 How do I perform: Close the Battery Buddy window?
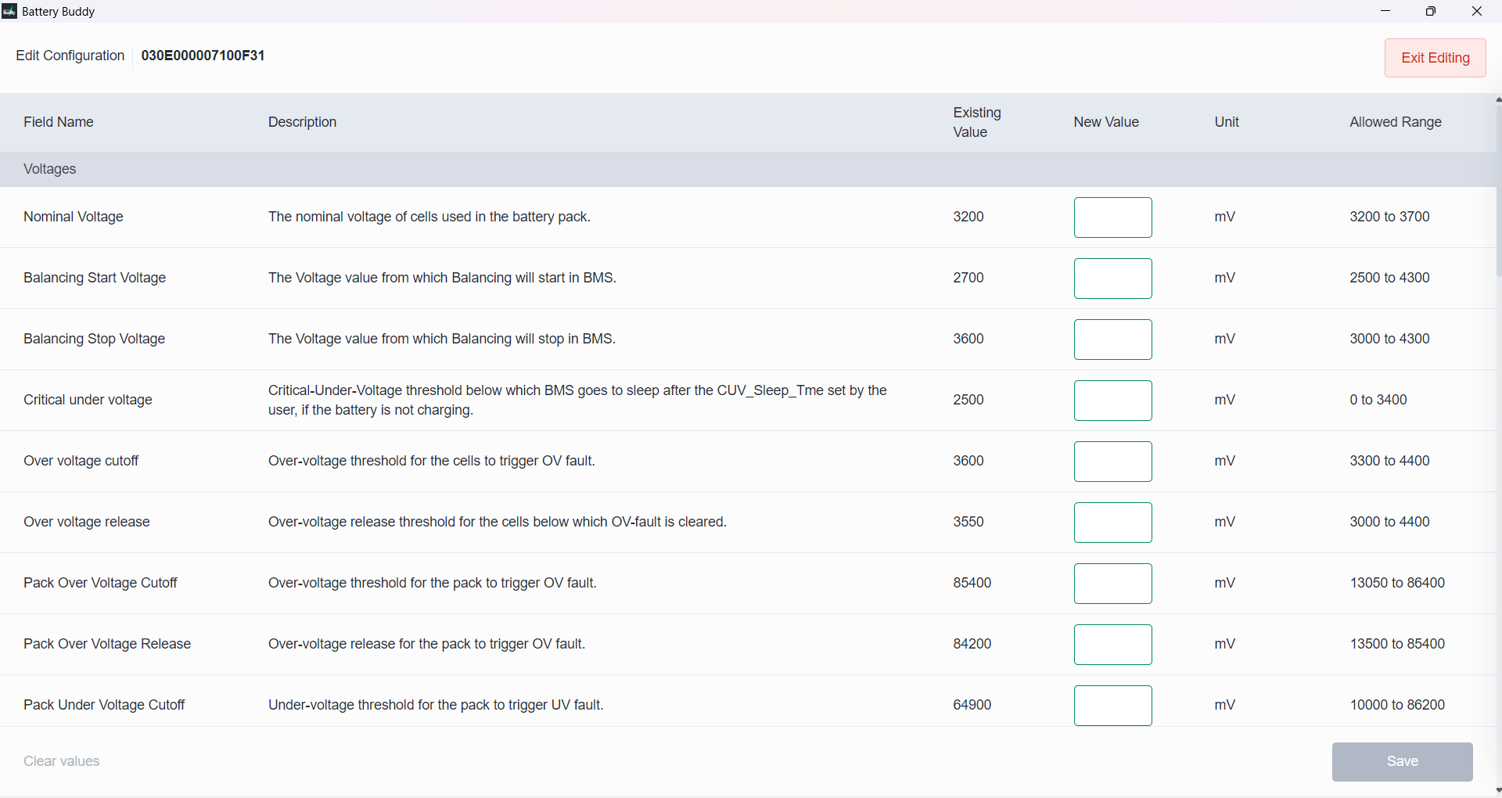click(x=1477, y=11)
